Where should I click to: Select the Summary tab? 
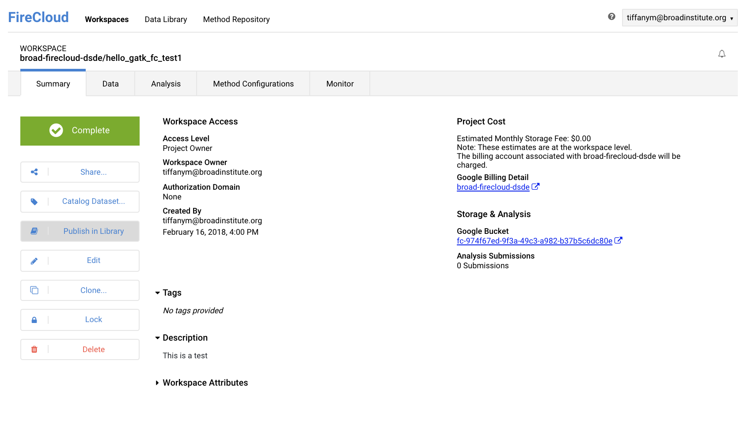(x=53, y=84)
